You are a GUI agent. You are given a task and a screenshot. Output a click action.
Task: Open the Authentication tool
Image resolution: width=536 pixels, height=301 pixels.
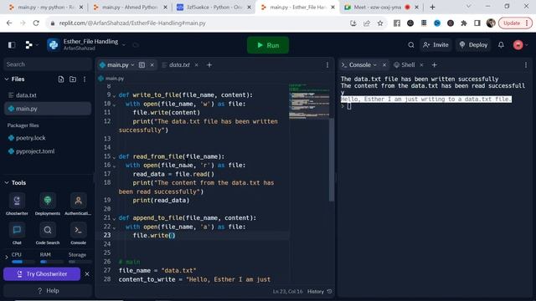click(x=78, y=204)
